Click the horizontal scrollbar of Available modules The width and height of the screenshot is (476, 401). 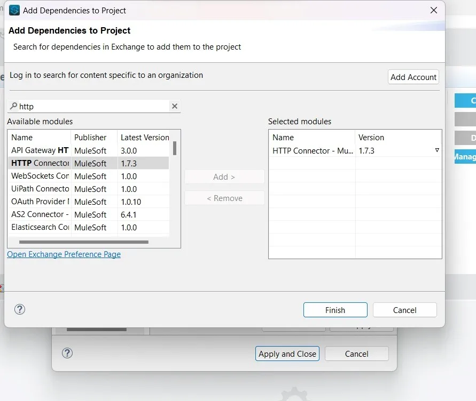click(x=84, y=242)
